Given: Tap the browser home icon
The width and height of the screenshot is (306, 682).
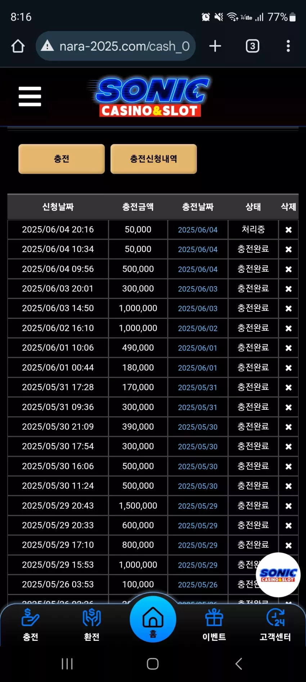Looking at the screenshot, I should tap(18, 46).
